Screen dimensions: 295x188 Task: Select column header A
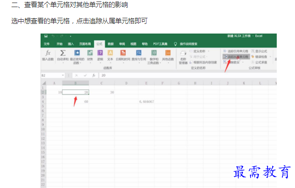coord(54,83)
